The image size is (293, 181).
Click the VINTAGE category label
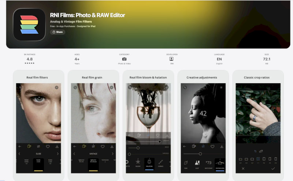pos(93,154)
